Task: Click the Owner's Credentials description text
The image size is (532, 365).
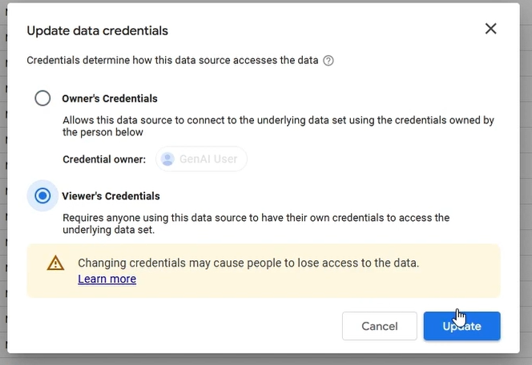Action: (277, 126)
